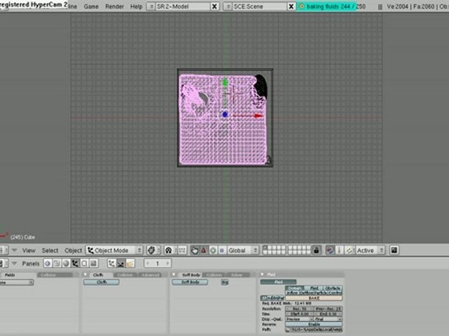Select the Domain fluid type
This screenshot has width=449, height=336.
[x=295, y=288]
